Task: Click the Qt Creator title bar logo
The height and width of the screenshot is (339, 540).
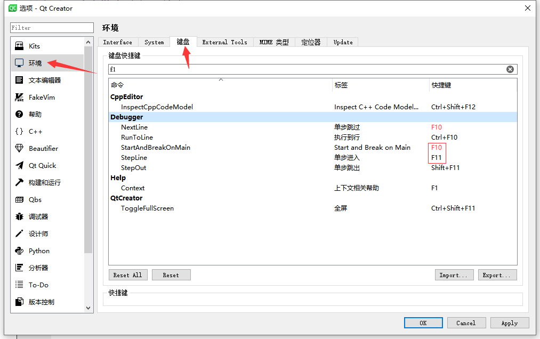Action: (12, 8)
